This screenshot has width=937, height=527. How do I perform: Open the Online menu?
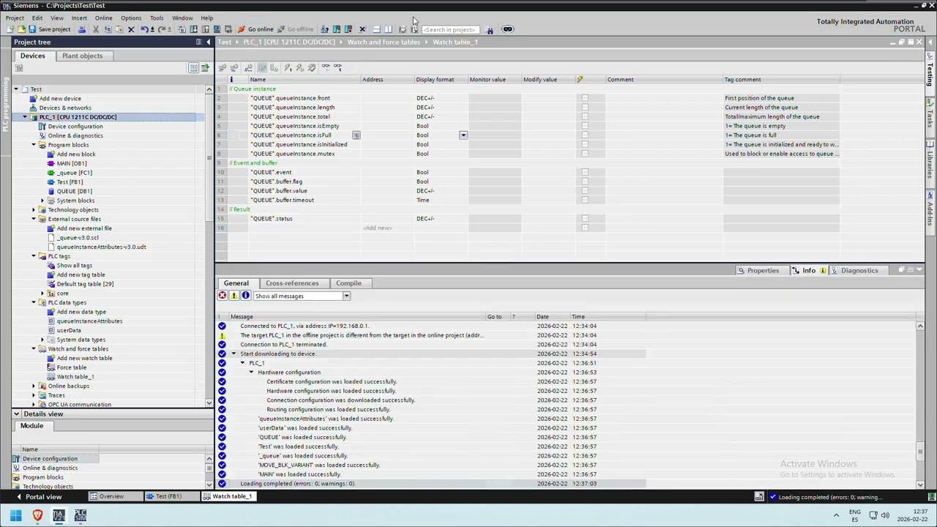pyautogui.click(x=103, y=18)
